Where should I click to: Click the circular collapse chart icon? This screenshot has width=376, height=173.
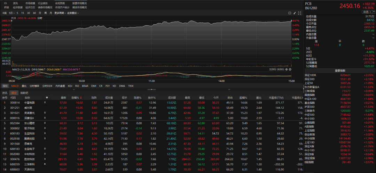pyautogui.click(x=289, y=13)
